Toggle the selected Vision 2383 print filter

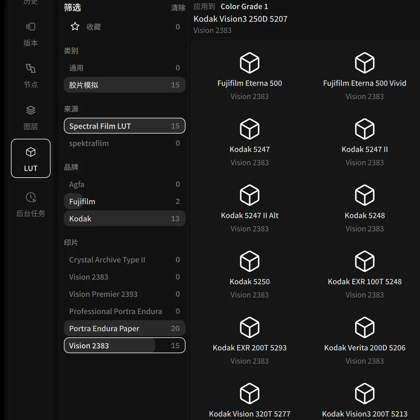point(124,345)
